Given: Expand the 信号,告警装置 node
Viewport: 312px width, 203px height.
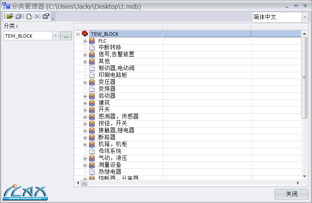Looking at the screenshot, I should coord(85,55).
